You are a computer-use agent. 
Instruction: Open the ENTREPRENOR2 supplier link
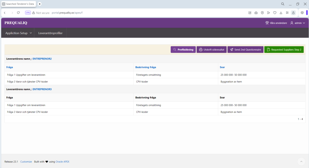(x=42, y=59)
